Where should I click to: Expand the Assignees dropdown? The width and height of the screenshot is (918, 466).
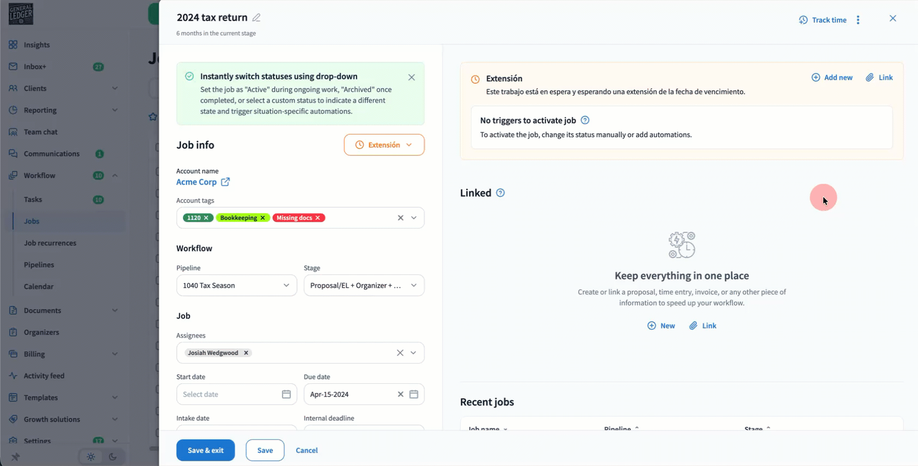(414, 353)
